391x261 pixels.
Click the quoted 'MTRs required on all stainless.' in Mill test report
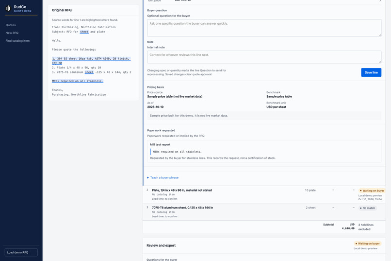(x=177, y=152)
